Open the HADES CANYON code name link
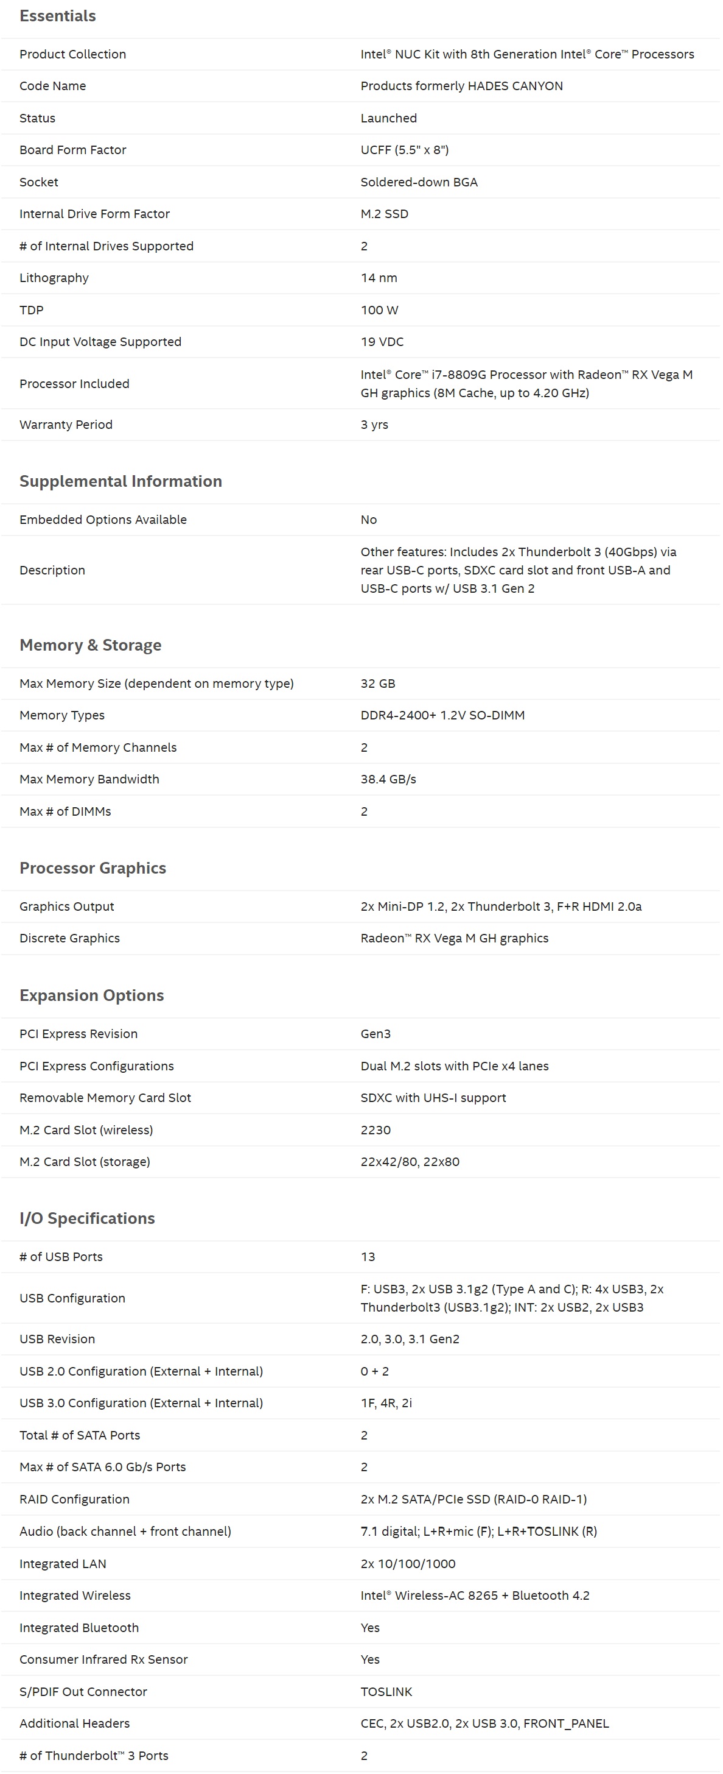This screenshot has width=723, height=1774. coord(461,86)
